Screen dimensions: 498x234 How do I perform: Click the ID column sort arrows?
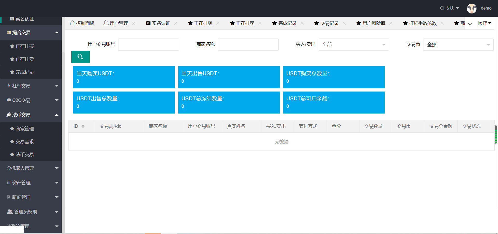83,126
